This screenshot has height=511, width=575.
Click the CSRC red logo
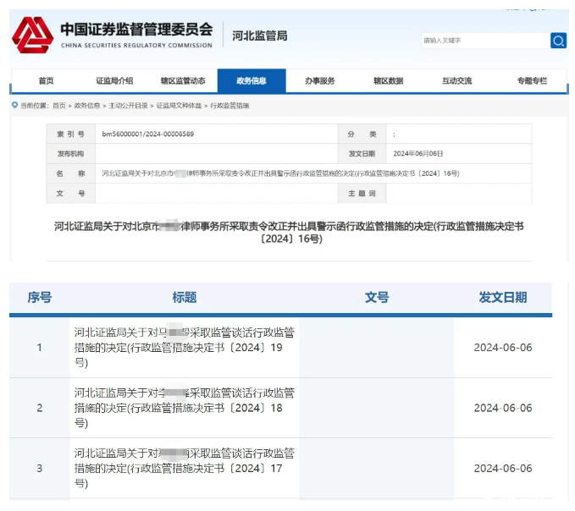tap(32, 35)
